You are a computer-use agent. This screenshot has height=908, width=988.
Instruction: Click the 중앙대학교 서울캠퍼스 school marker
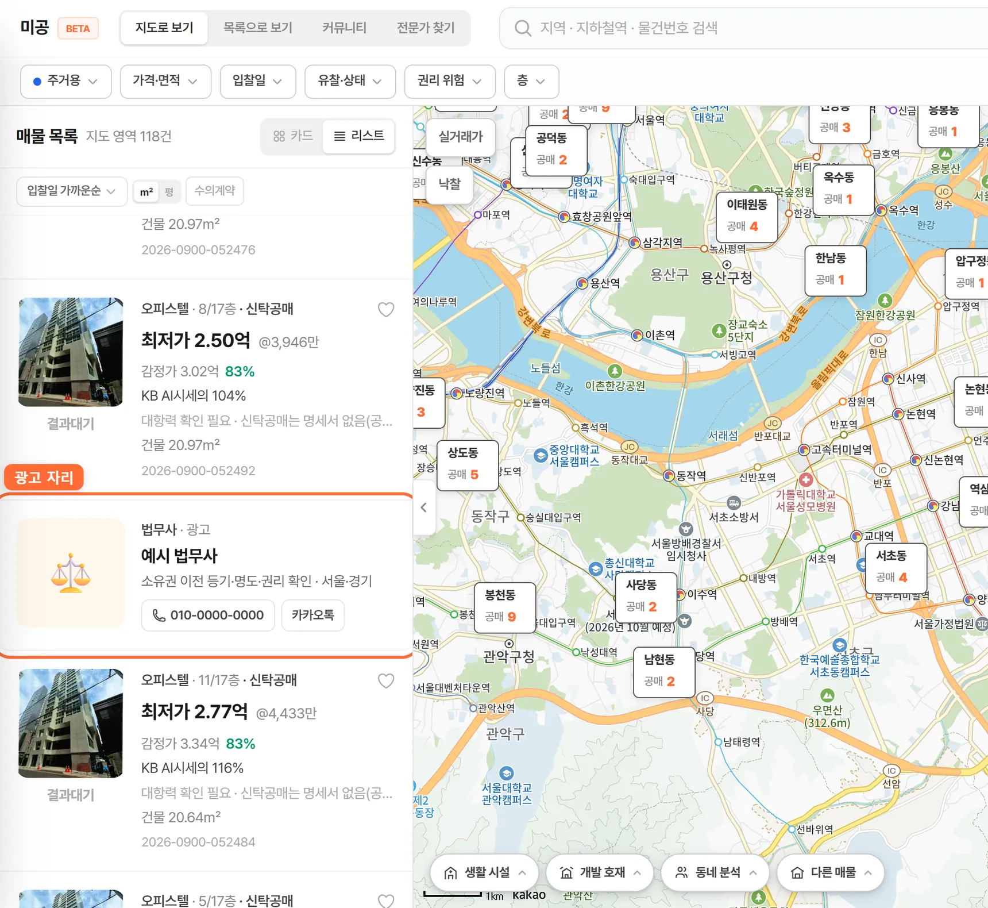click(541, 456)
